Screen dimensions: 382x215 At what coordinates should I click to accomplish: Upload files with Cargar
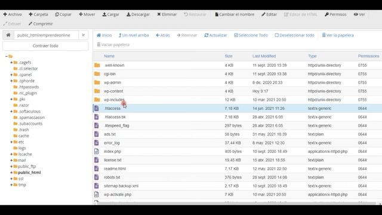click(110, 14)
